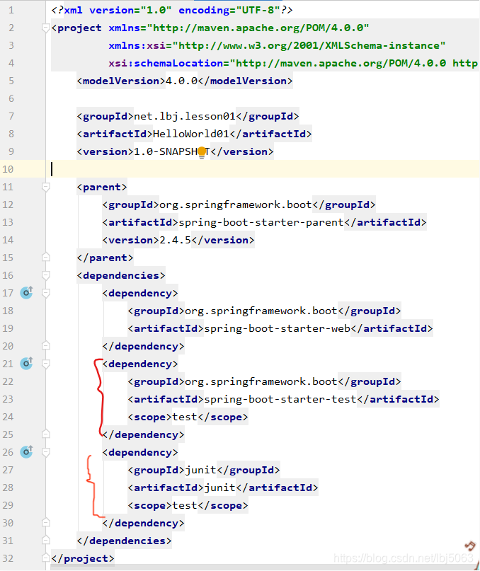
Task: Click version value 1.0-SNAPSHOT
Action: pos(172,151)
